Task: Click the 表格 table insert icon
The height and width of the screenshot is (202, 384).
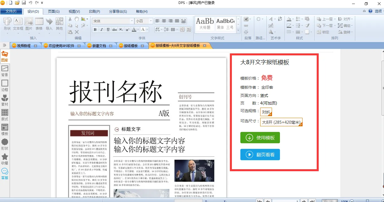Action: point(39,24)
